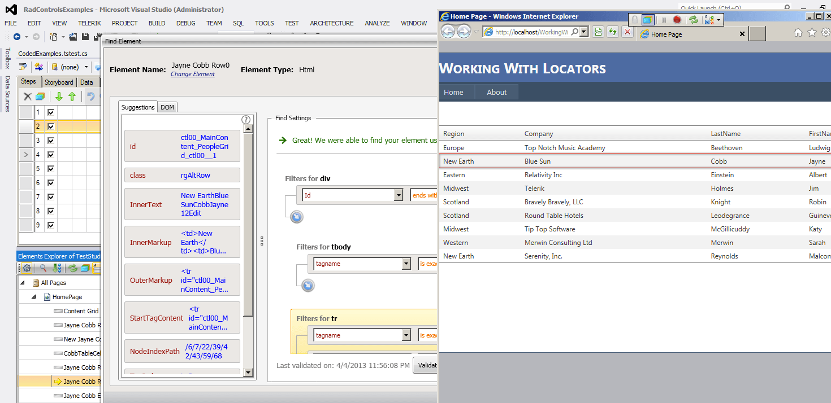Click Internet Explorer home icon
The image size is (831, 403).
(x=798, y=33)
